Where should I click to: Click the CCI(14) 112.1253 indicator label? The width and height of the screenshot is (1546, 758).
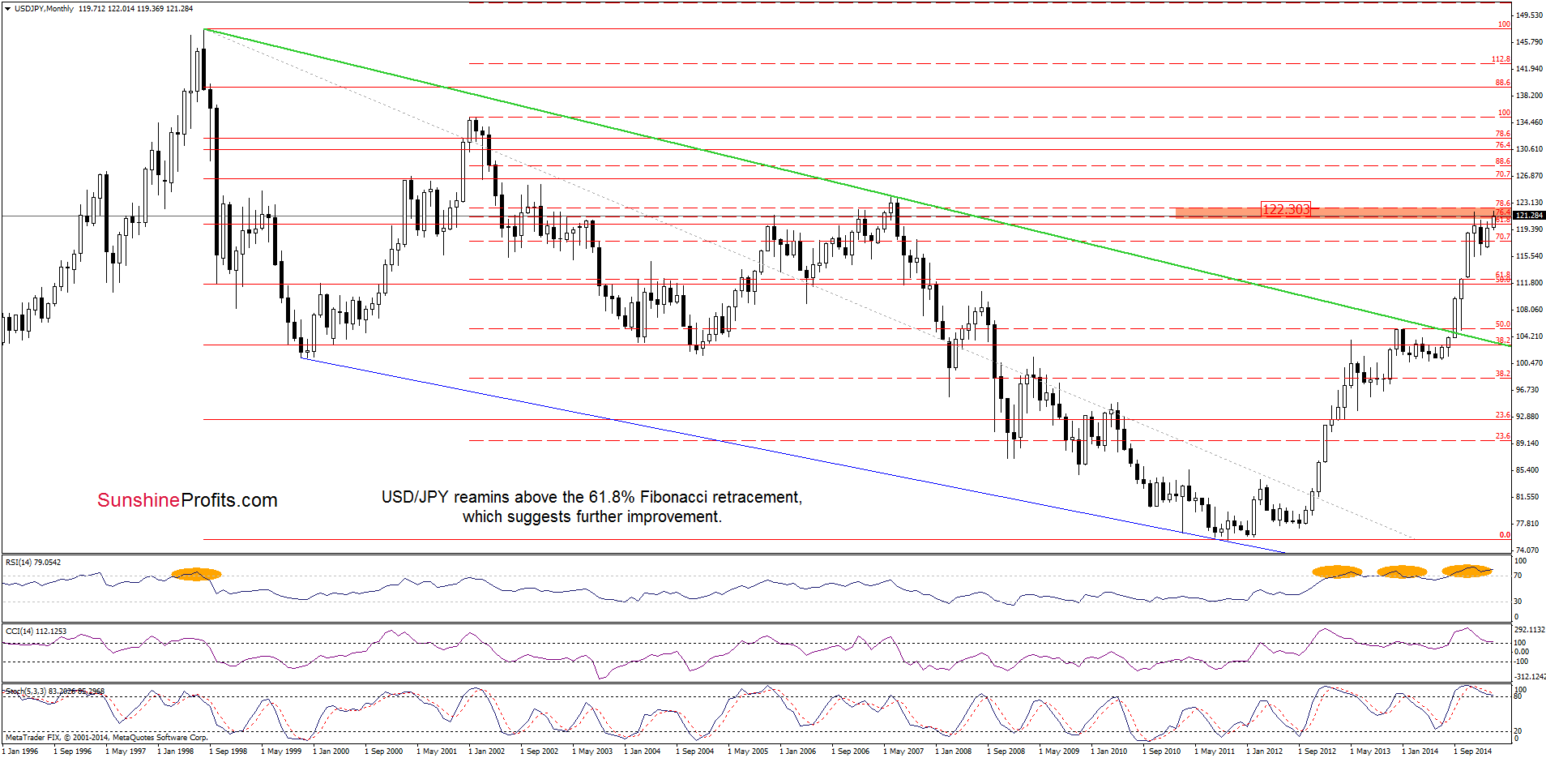pyautogui.click(x=36, y=631)
